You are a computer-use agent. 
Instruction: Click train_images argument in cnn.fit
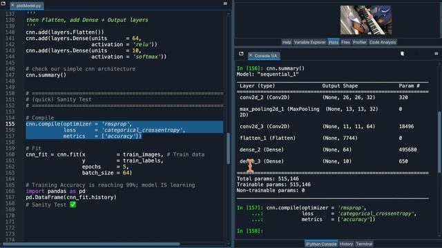pyautogui.click(x=142, y=154)
